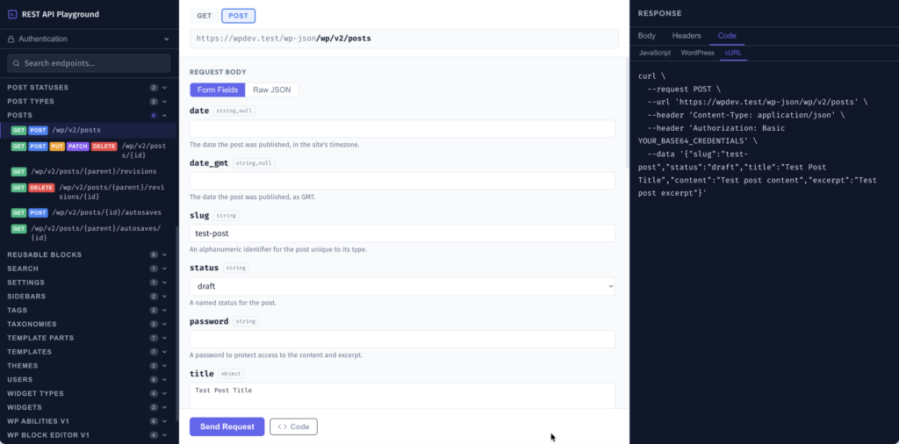Click the REQUEST BODY heading
This screenshot has width=899, height=444.
[x=218, y=72]
